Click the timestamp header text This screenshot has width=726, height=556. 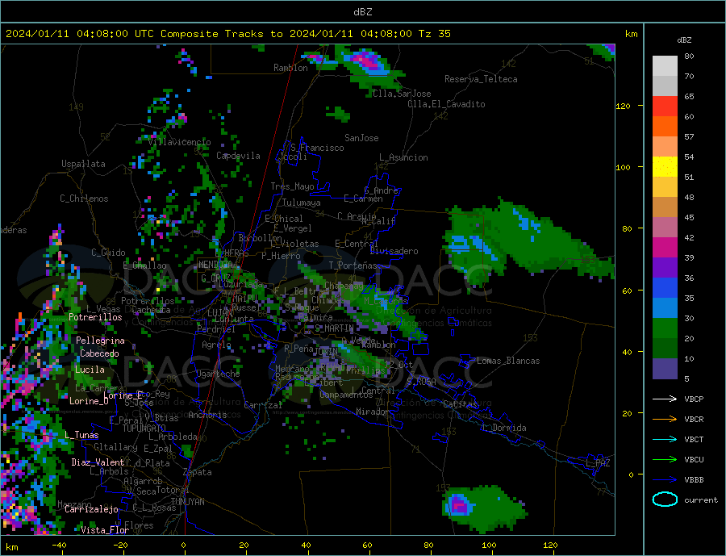coord(227,34)
